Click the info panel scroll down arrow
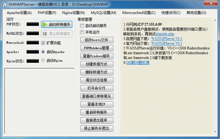 [215, 132]
